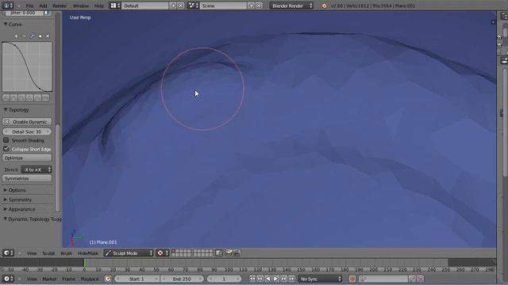Image resolution: width=508 pixels, height=285 pixels.
Task: Open curve tools wrench menu
Action: tap(32, 36)
